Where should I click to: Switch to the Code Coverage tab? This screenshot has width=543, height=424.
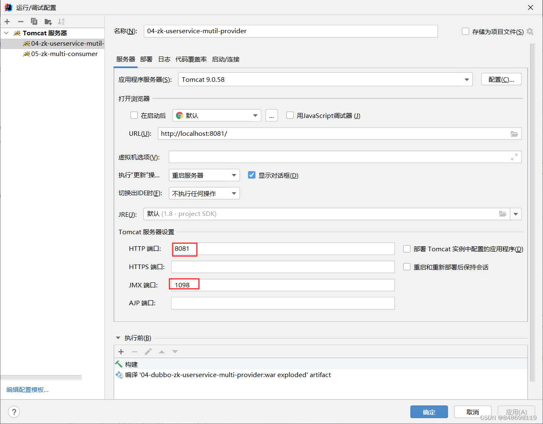point(191,59)
